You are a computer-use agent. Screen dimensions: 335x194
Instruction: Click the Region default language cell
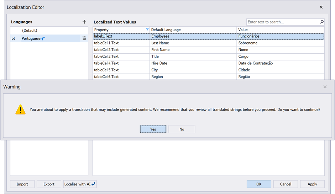(193, 77)
